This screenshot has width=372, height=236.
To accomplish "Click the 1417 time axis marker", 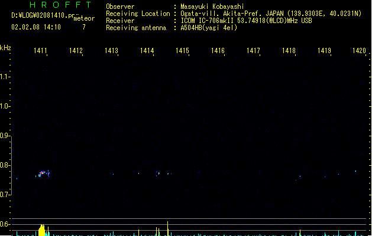I will 253,51.
